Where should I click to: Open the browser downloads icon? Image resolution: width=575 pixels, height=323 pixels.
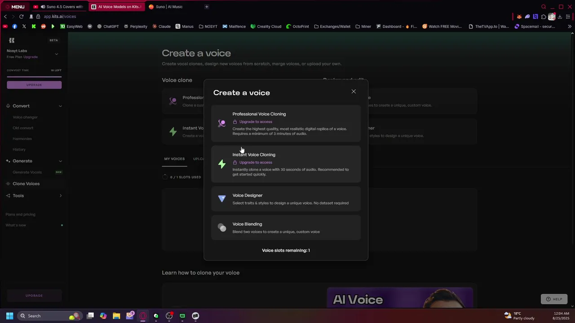560,17
